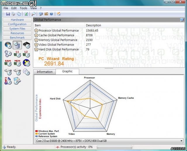Viewport: 187px width, 151px height.
Task: Expand the Configuration section
Action: [x=17, y=24]
